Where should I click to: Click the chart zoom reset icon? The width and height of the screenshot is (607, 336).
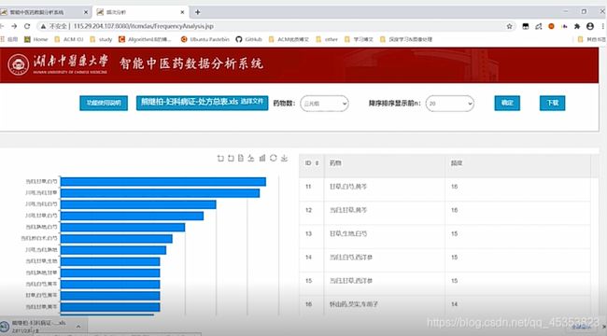231,158
